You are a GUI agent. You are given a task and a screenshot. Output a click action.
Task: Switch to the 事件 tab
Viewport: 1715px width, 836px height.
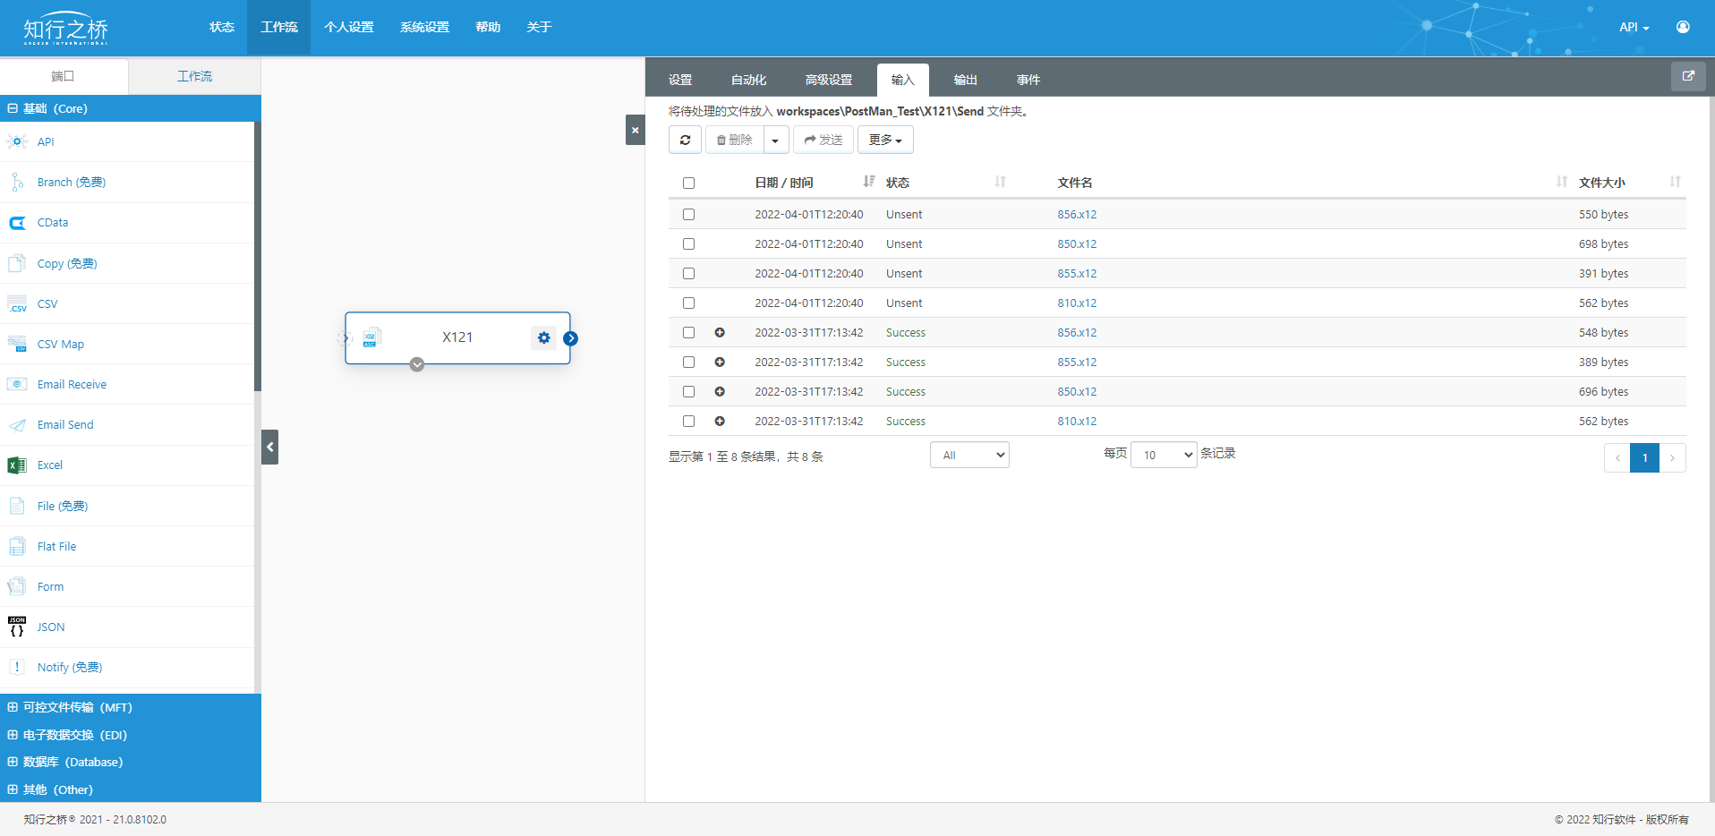click(1028, 80)
